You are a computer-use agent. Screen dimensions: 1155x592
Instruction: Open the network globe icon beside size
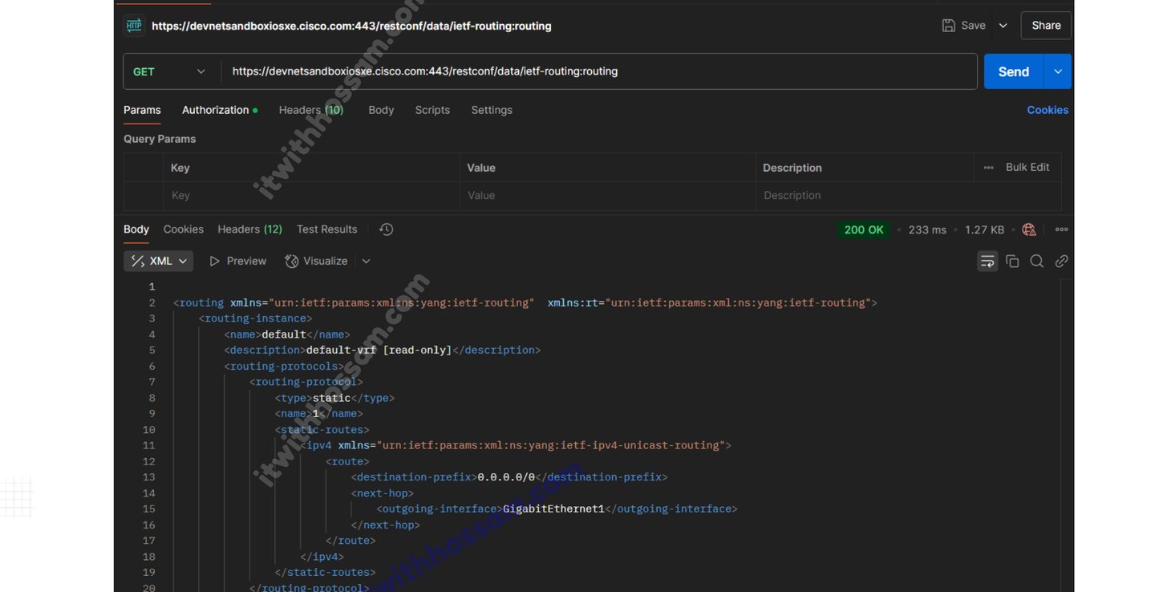pyautogui.click(x=1029, y=229)
